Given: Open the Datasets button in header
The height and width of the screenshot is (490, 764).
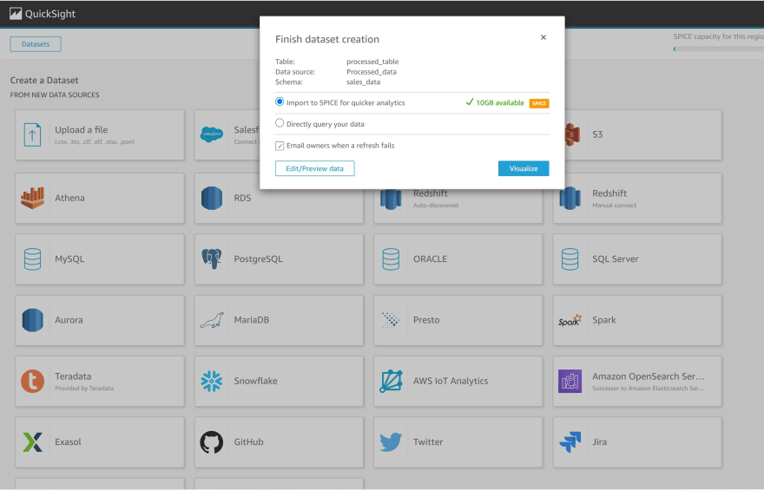Looking at the screenshot, I should pos(36,43).
